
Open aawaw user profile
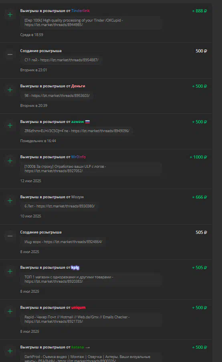tap(78, 122)
